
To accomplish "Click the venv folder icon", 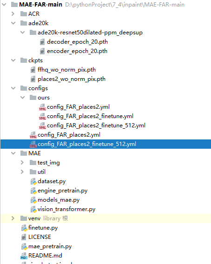I will tap(24, 218).
